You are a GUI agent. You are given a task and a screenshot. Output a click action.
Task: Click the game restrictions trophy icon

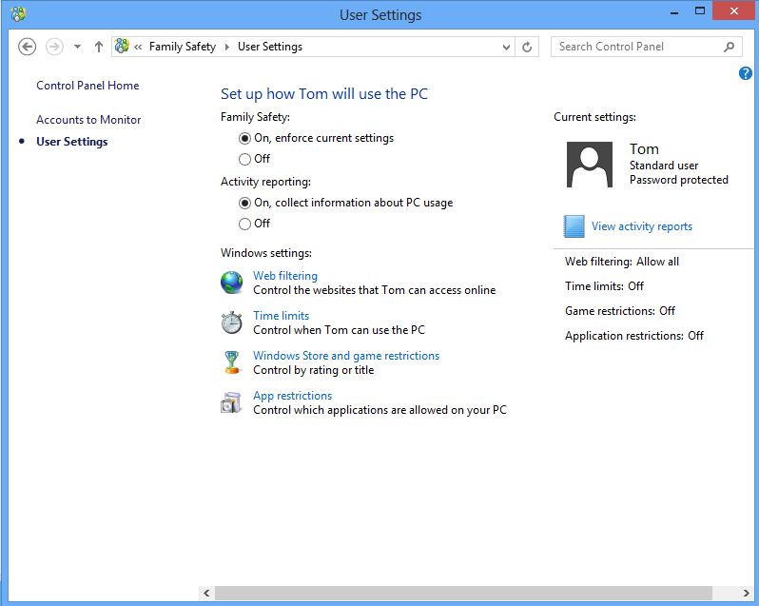point(232,362)
